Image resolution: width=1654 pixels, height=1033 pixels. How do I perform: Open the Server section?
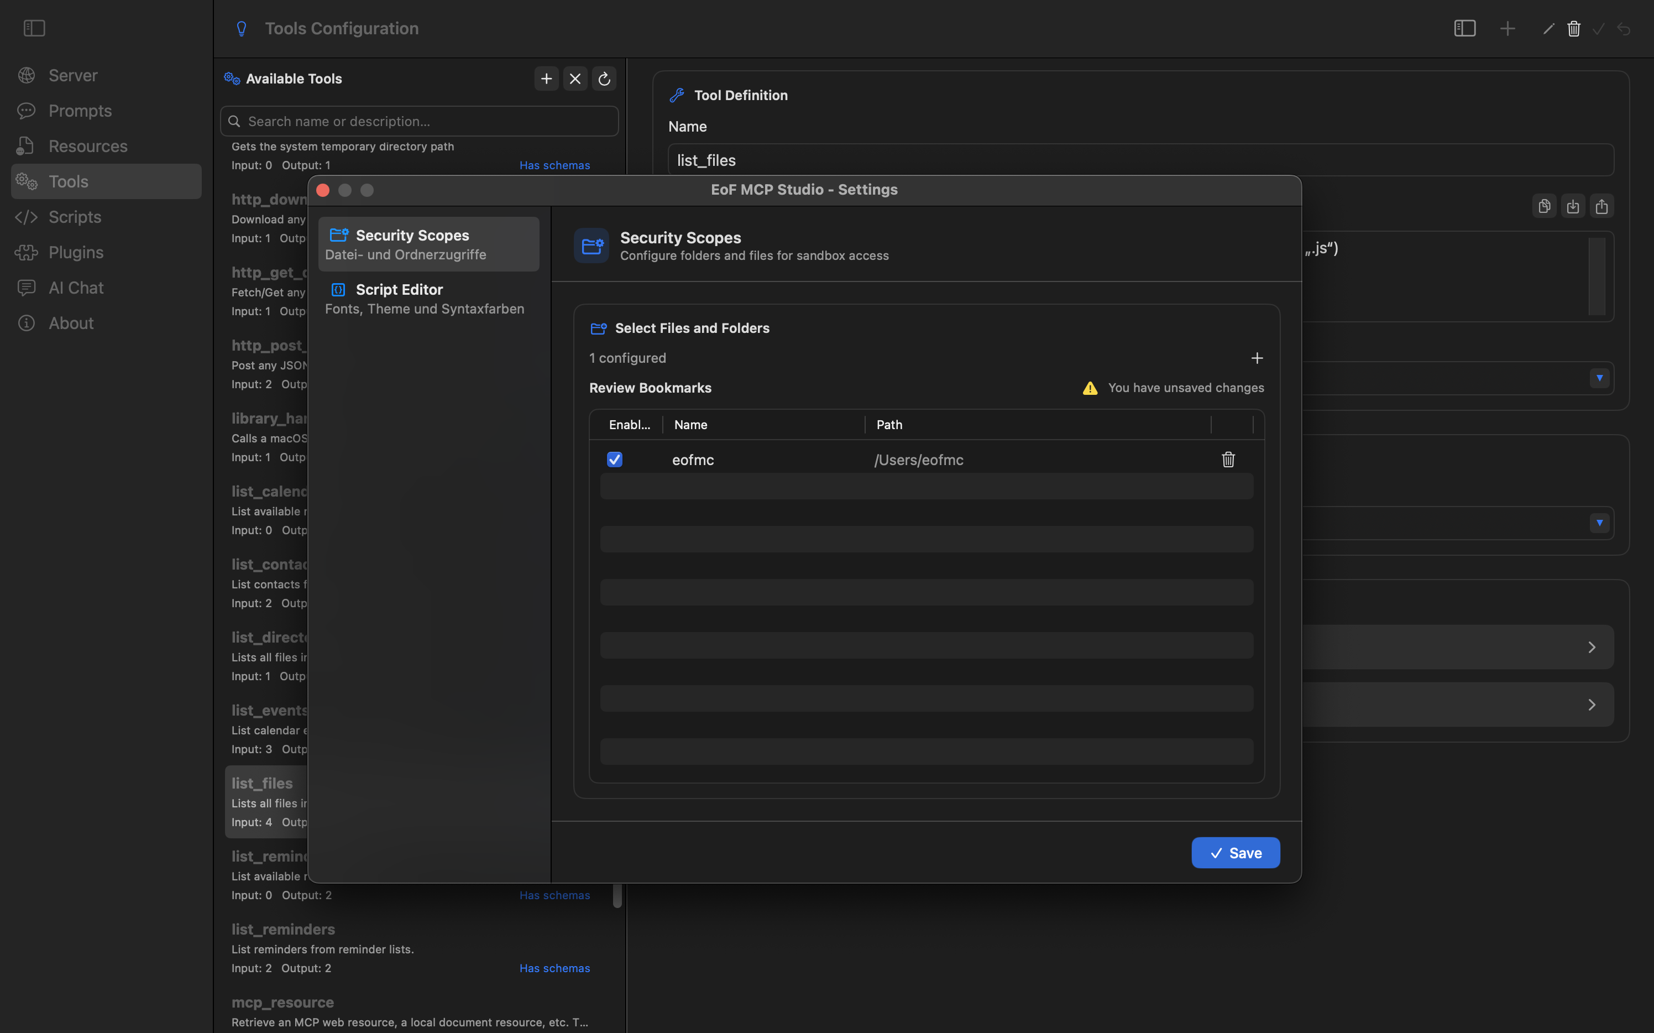(106, 75)
